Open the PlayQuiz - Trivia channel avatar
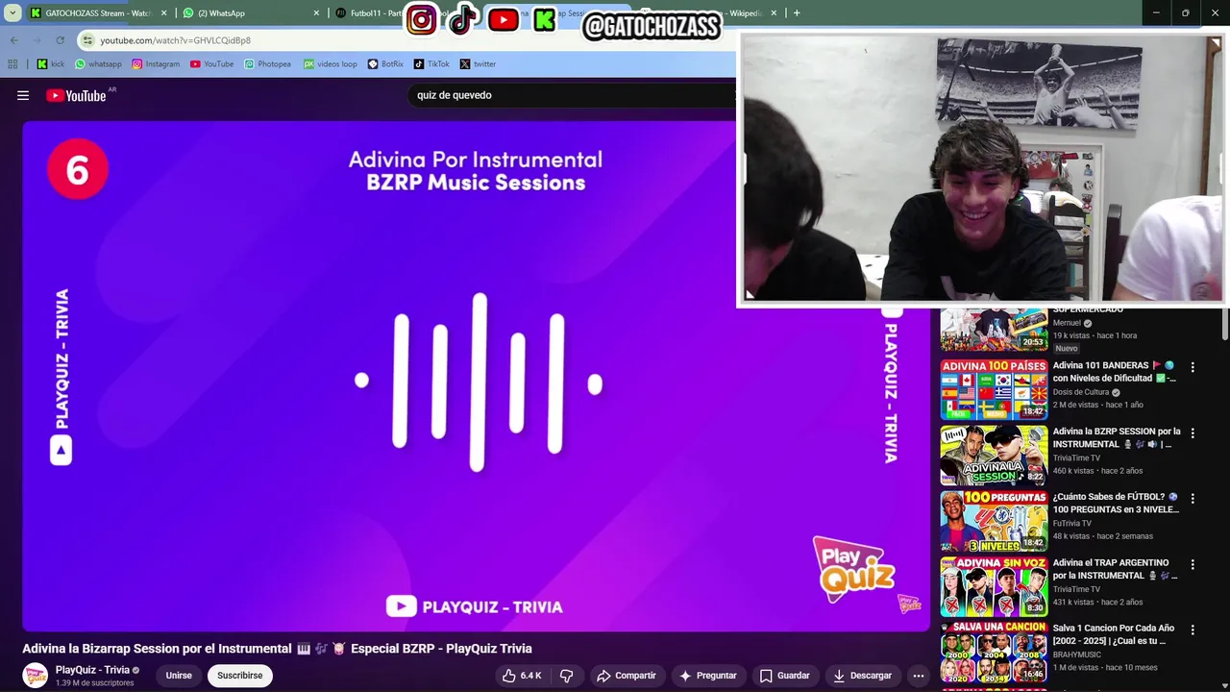Screen dimensions: 1230x692 tap(36, 676)
